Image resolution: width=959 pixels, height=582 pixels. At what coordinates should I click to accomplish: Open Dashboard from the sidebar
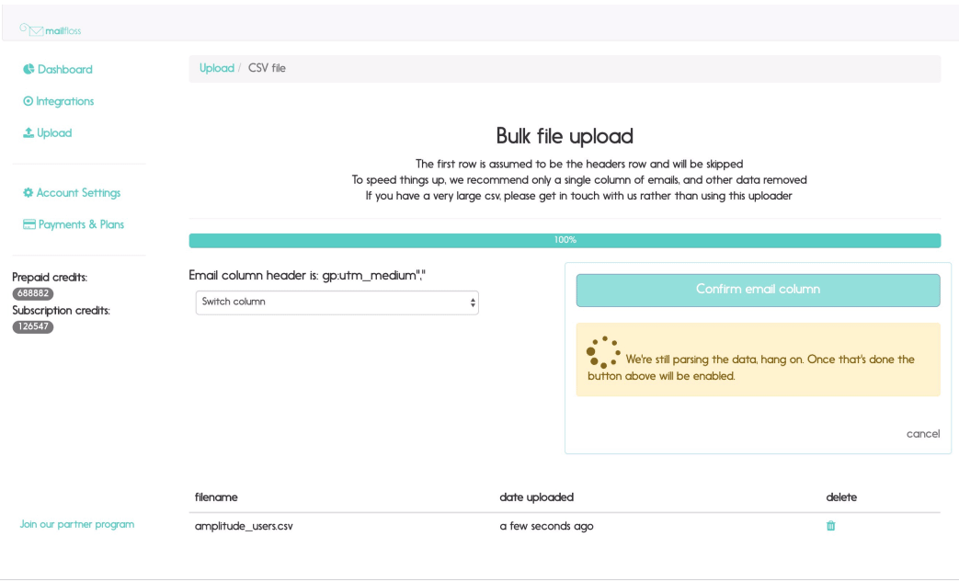64,70
